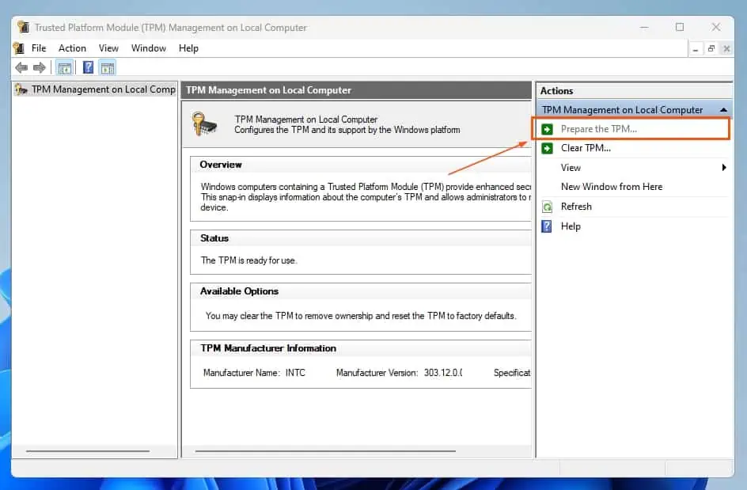Minimize the inner MDI child window
The image size is (747, 490).
[x=696, y=48]
